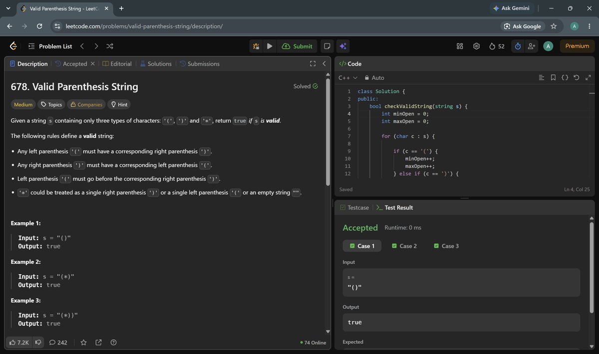Like the problem thumbs up 7.2K
This screenshot has height=354, width=599.
pyautogui.click(x=19, y=343)
